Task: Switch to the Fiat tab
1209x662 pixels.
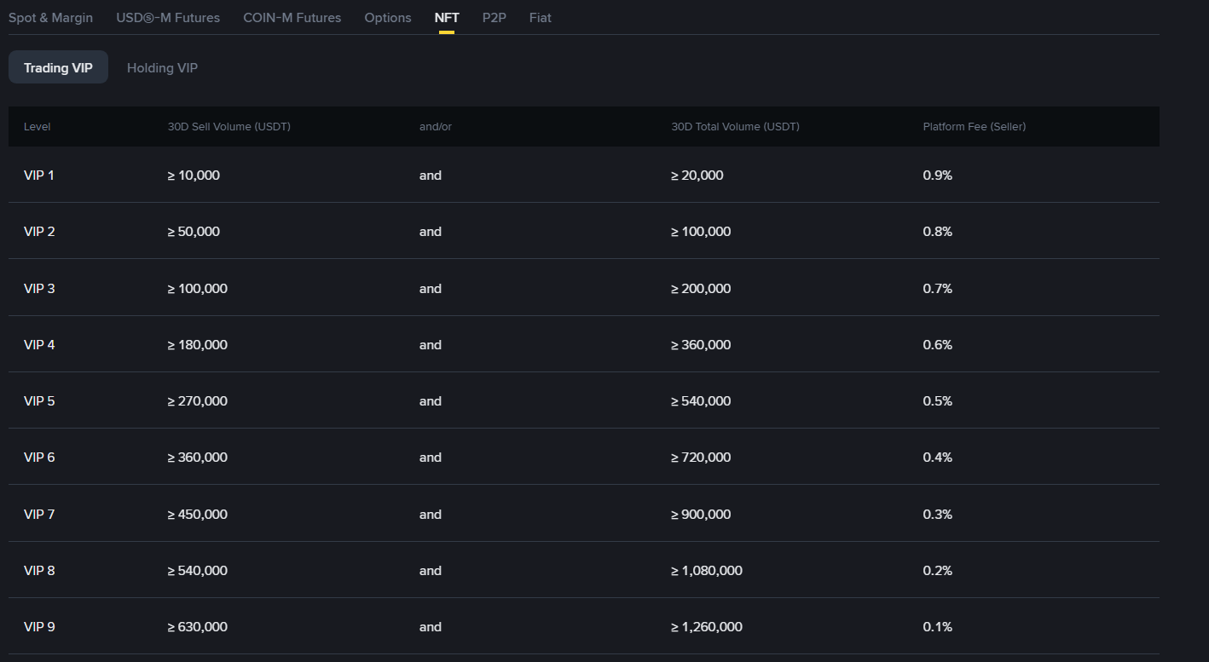Action: 541,17
